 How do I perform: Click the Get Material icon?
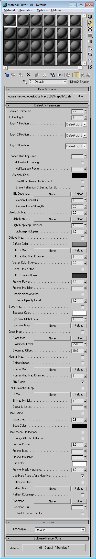(x=7, y=75)
